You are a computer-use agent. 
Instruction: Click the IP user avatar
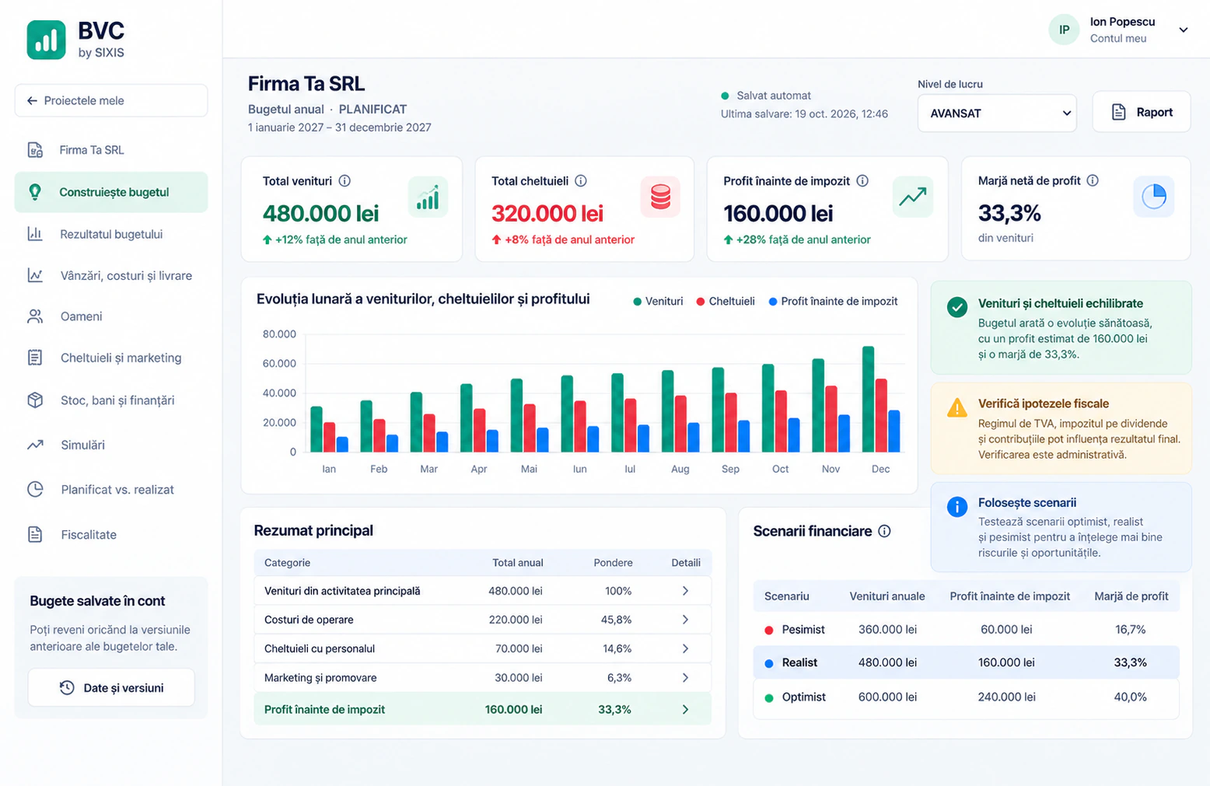click(x=1064, y=30)
